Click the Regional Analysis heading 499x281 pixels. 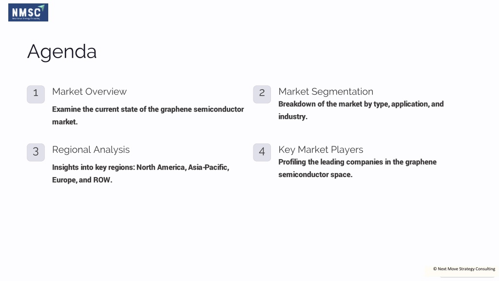pyautogui.click(x=91, y=150)
